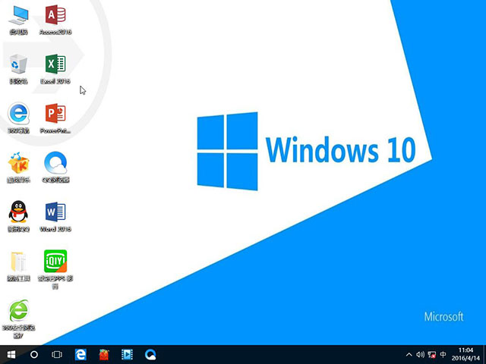This screenshot has width=486, height=364.
Task: Select the Recycle Bin icon
Action: 18,64
